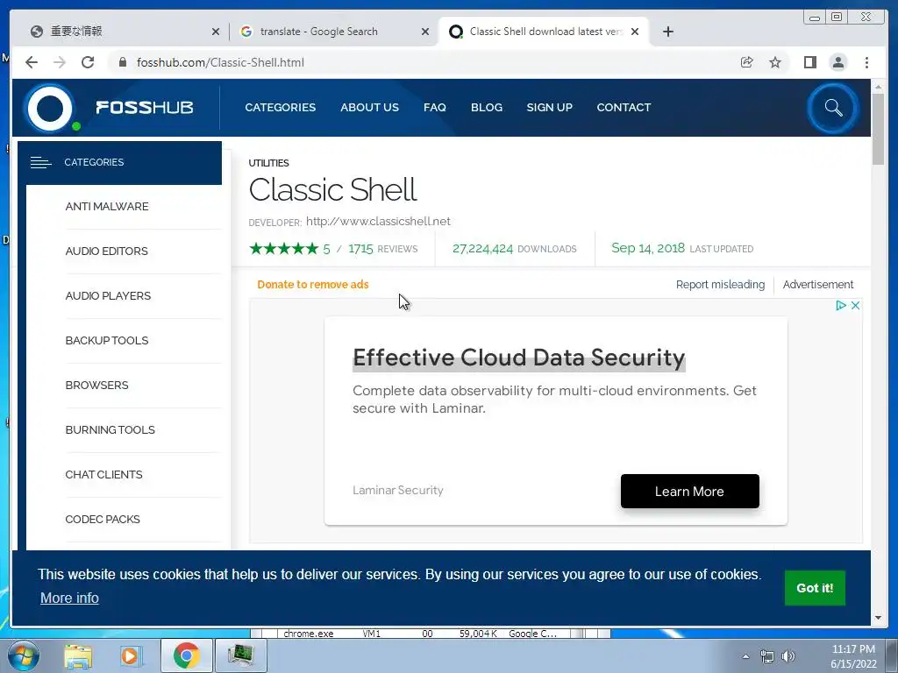Open Windows Explorer from taskbar
Image resolution: width=898 pixels, height=673 pixels.
[x=78, y=655]
